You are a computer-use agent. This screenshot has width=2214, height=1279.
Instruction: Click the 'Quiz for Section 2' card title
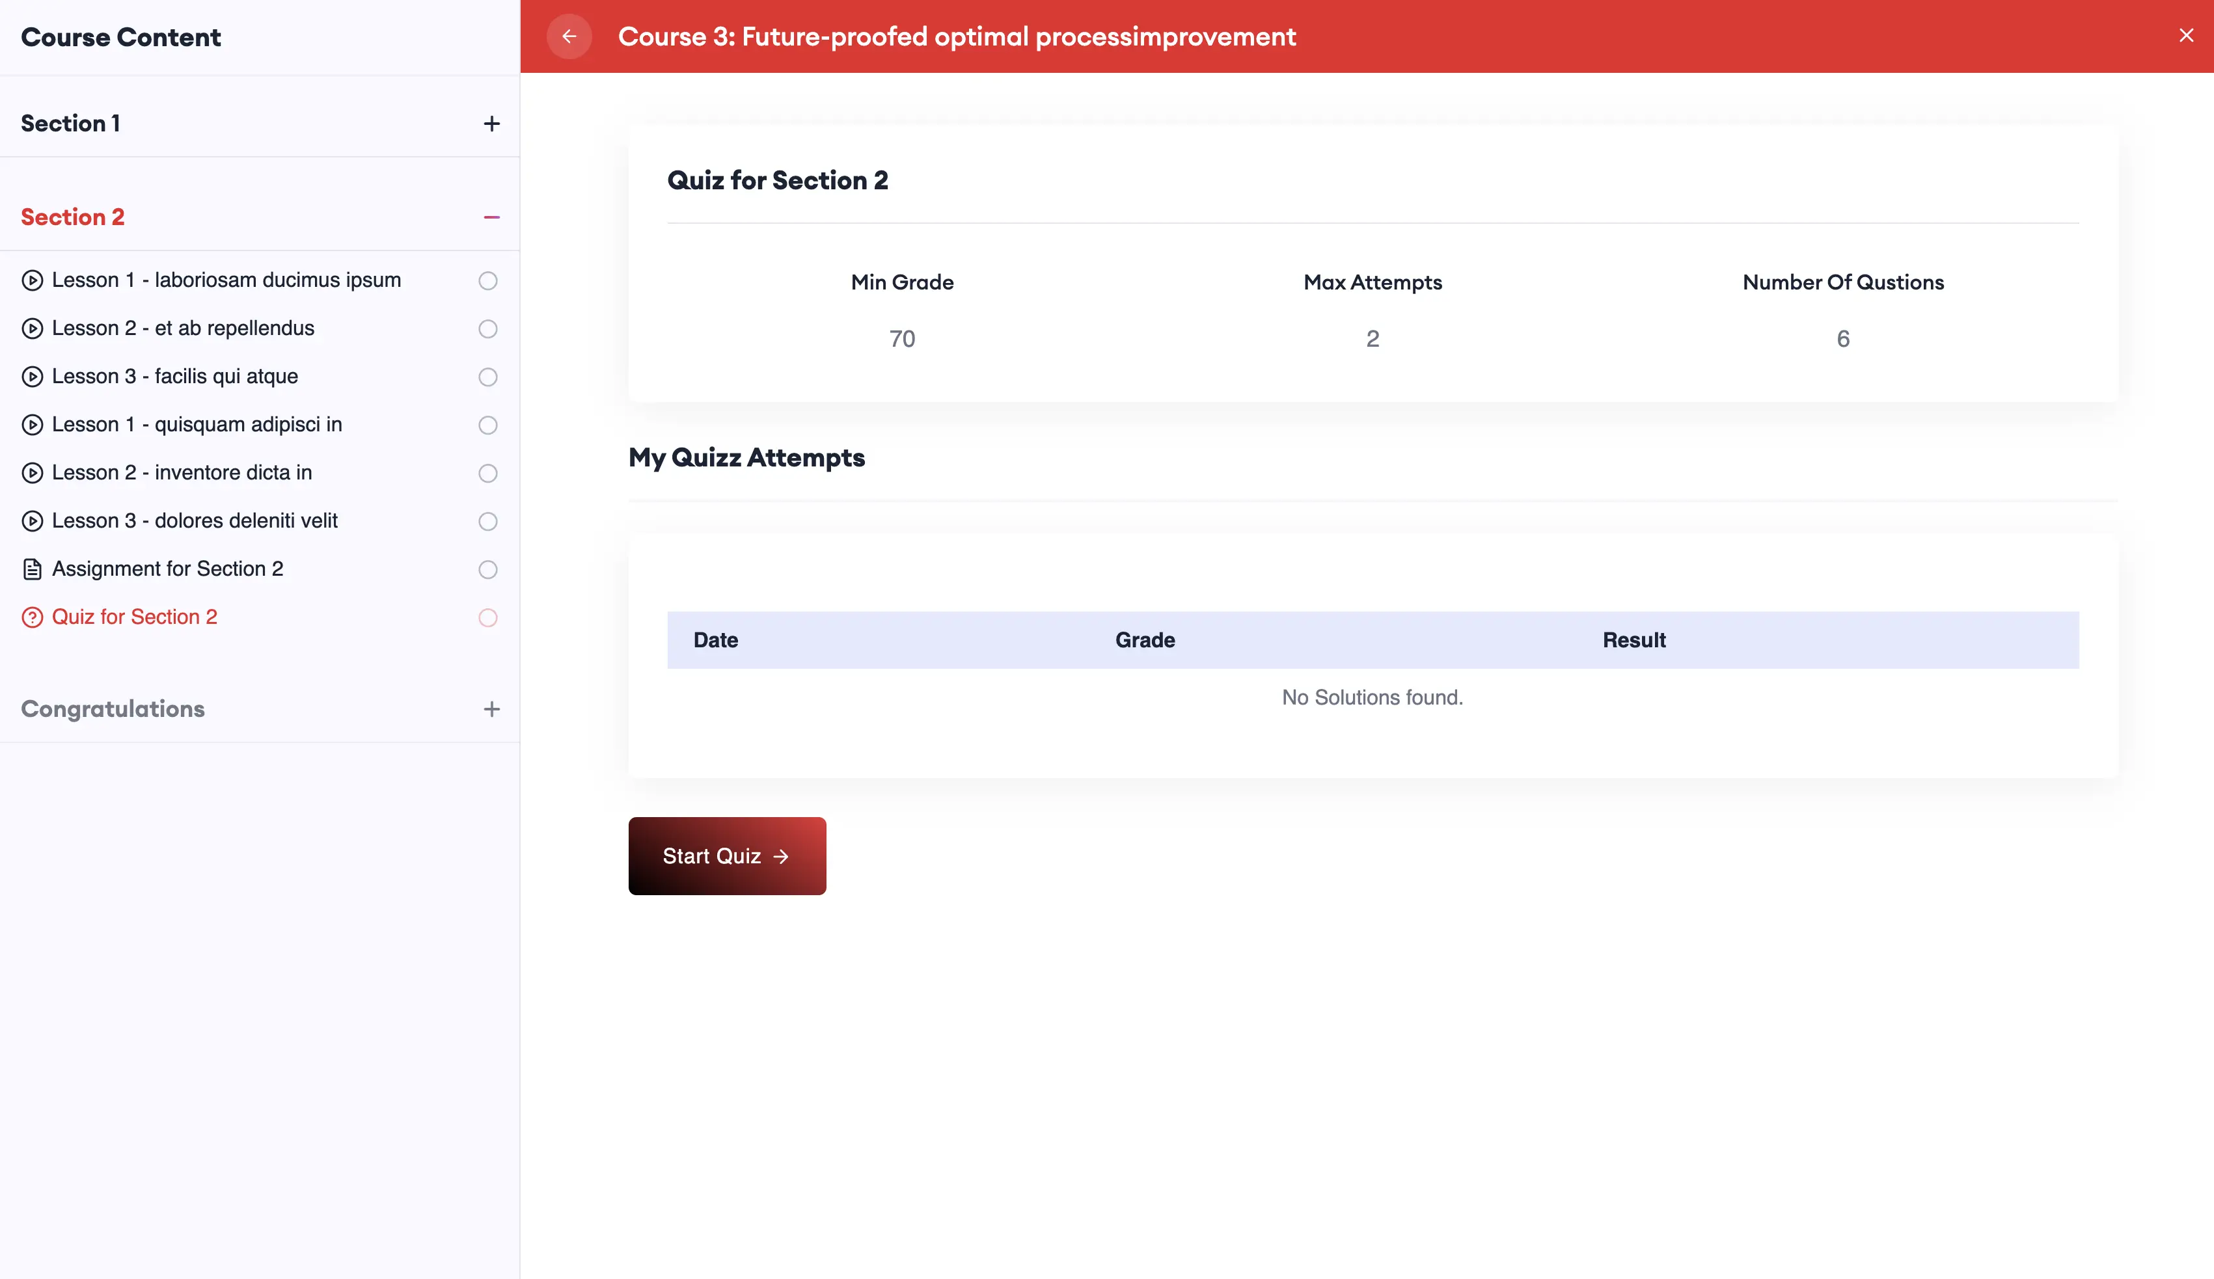[x=778, y=181]
